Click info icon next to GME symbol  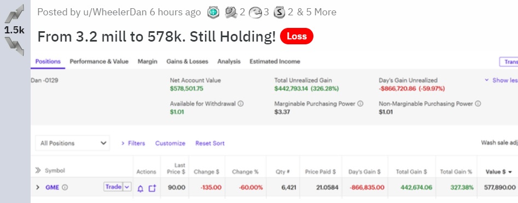coord(65,188)
